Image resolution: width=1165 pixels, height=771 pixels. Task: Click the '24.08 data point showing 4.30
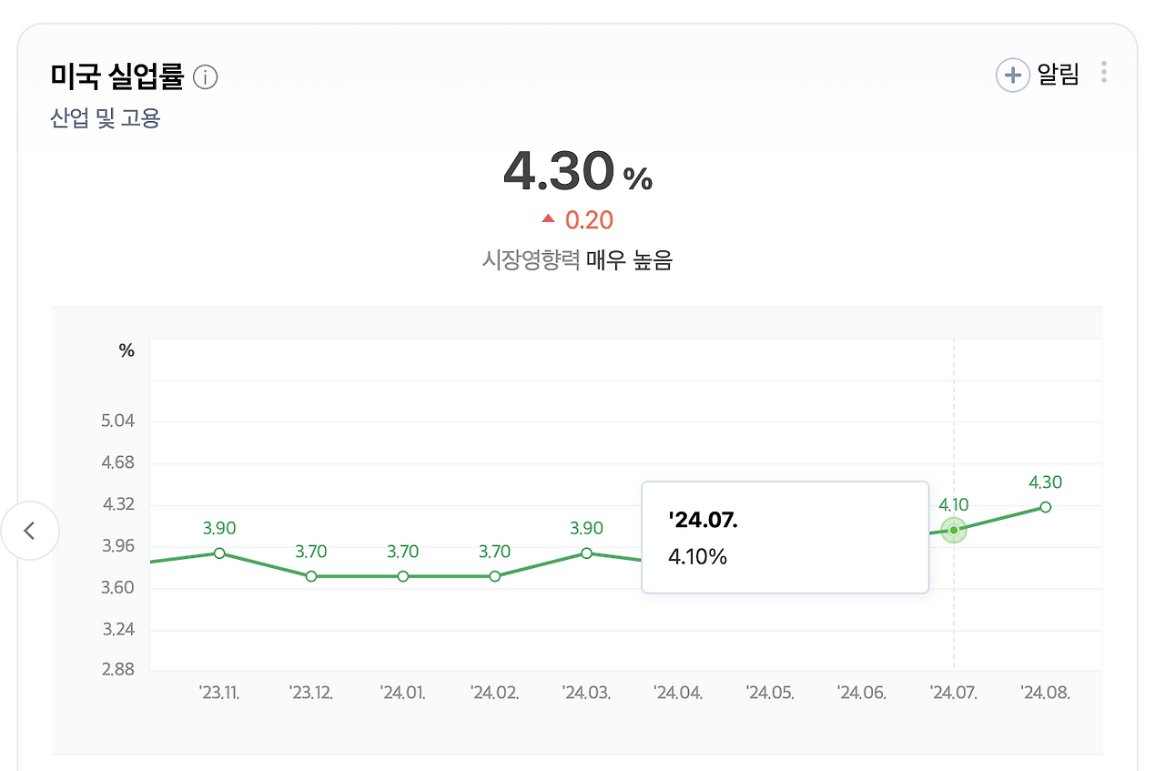1045,507
